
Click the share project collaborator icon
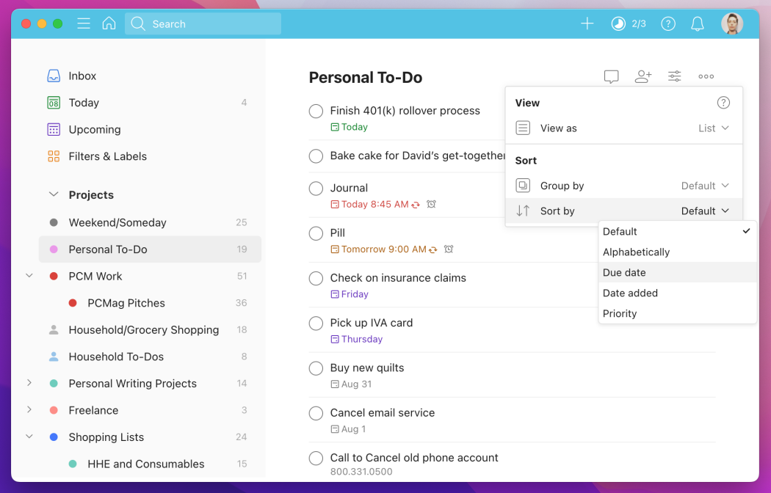[642, 76]
